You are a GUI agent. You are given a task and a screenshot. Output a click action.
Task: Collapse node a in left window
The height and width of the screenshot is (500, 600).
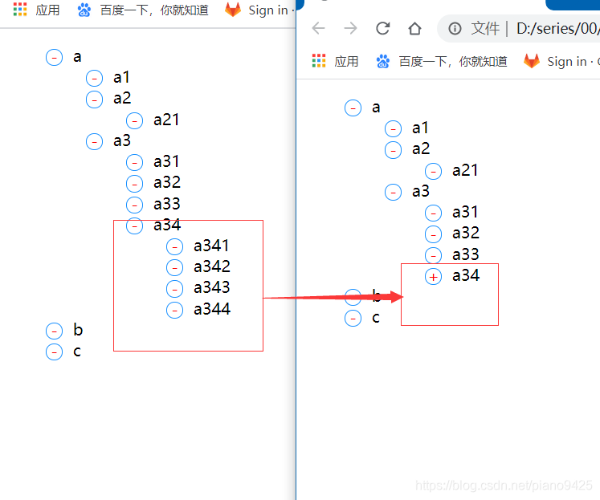54,58
